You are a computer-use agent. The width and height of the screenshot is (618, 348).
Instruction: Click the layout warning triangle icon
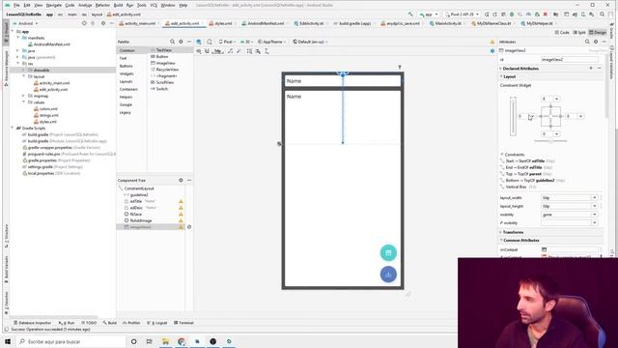click(x=492, y=42)
